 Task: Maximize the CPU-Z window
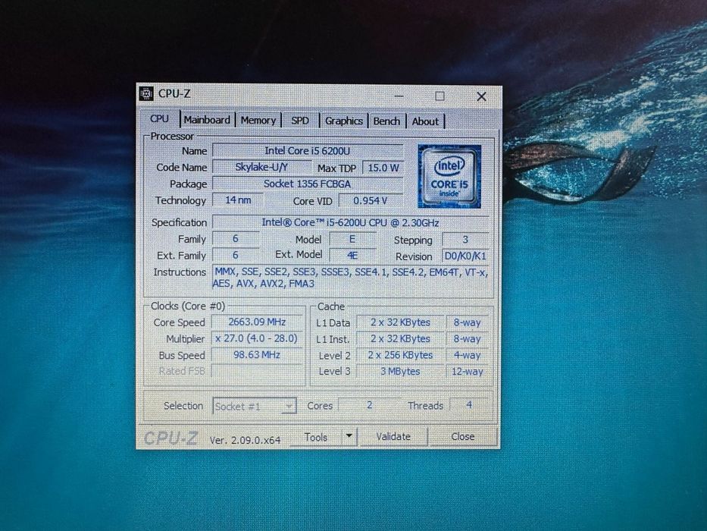[x=440, y=96]
